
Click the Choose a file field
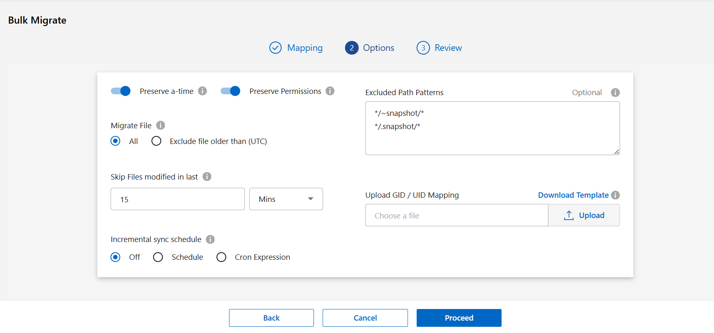[x=456, y=215]
